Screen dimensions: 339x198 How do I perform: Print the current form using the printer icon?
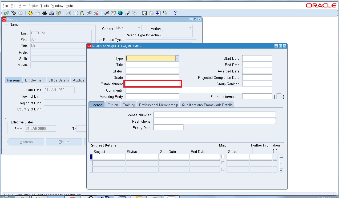(52, 13)
